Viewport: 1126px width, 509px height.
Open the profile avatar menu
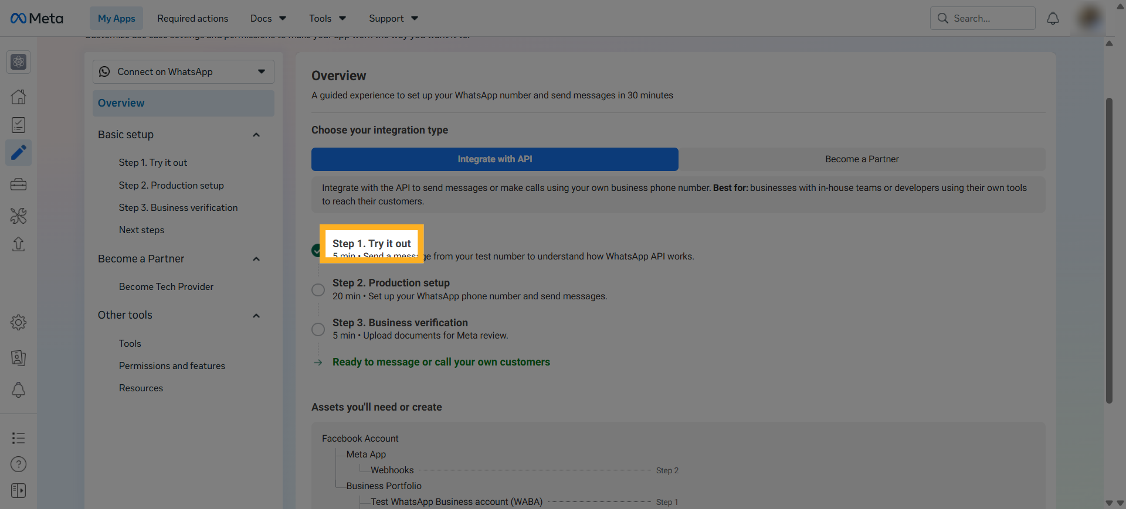(1090, 18)
